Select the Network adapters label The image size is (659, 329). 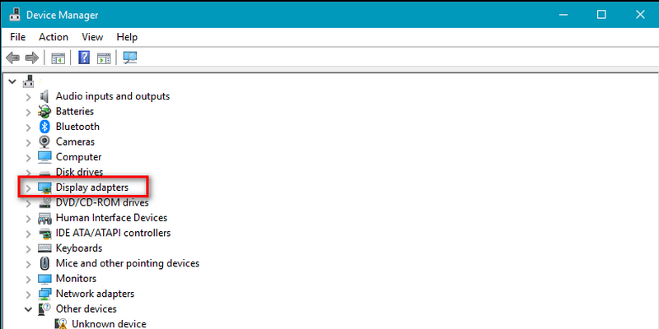click(95, 294)
